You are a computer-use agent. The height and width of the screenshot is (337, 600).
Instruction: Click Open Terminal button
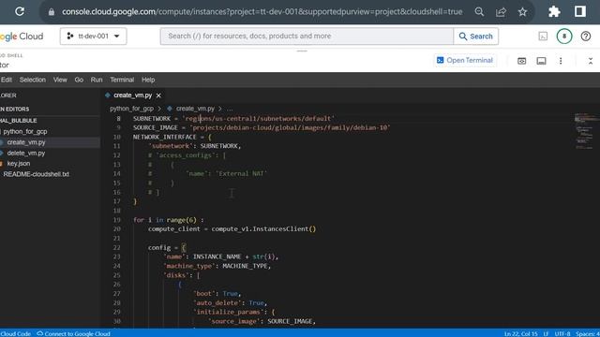pyautogui.click(x=465, y=60)
